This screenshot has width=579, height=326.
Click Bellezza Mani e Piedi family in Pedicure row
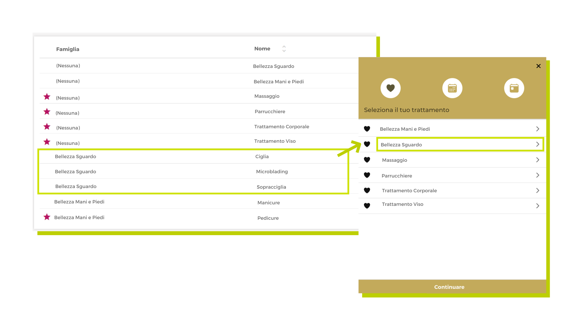point(79,217)
